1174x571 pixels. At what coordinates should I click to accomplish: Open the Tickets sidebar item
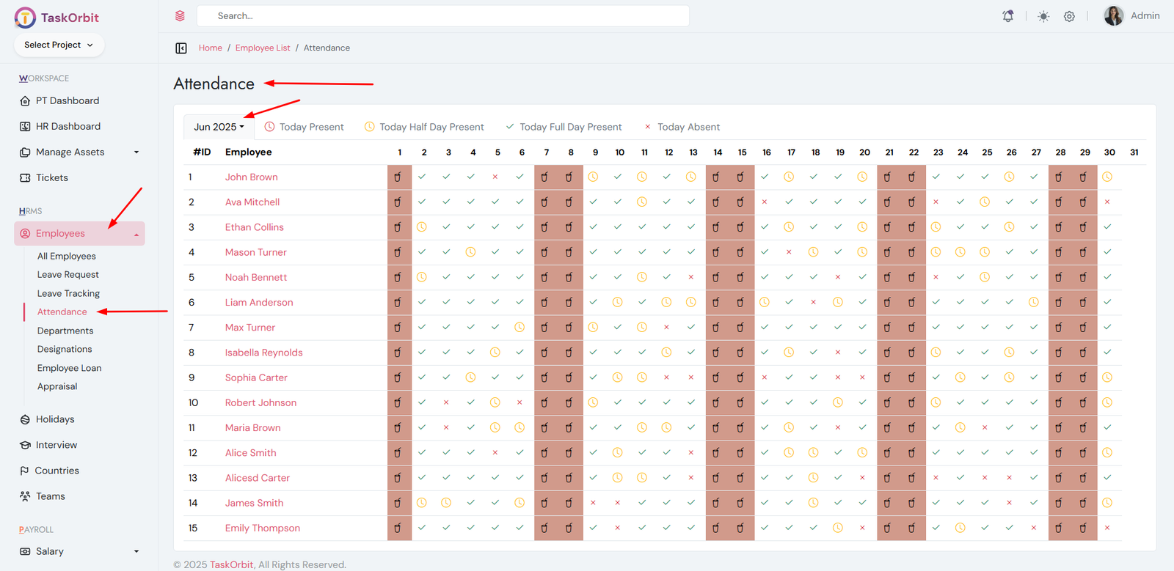point(51,177)
